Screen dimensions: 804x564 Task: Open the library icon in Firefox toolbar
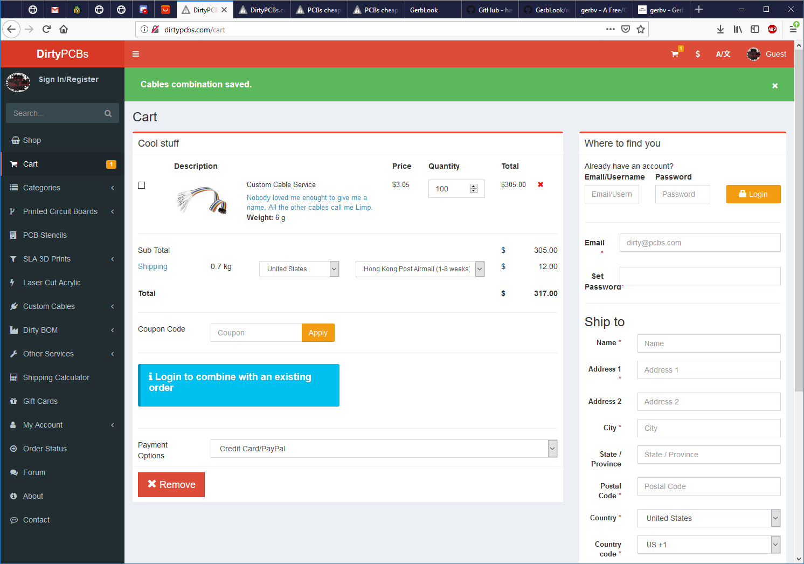[738, 29]
